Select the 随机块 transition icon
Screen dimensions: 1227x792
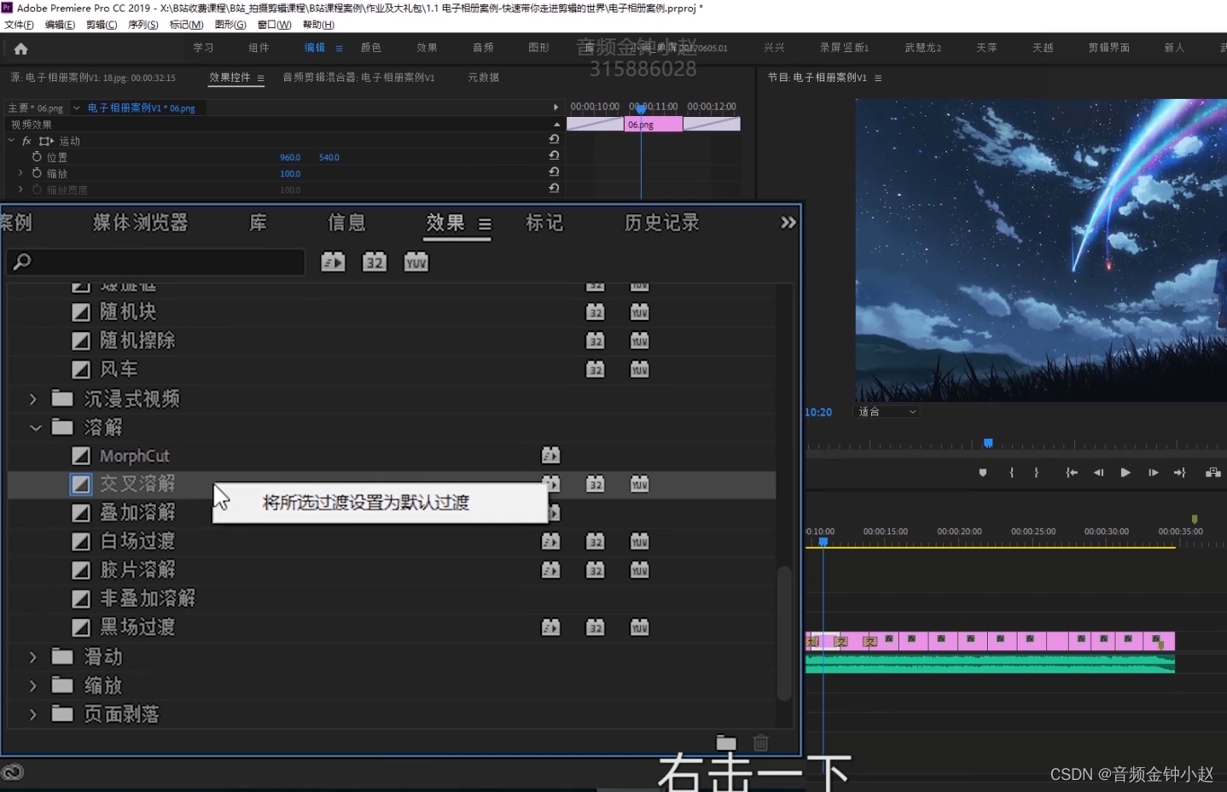[x=81, y=312]
